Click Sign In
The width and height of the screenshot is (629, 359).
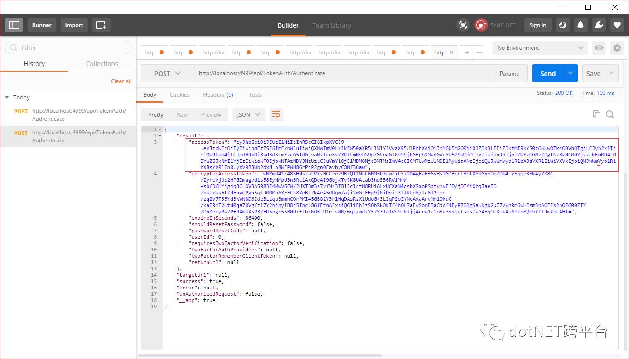pyautogui.click(x=537, y=25)
